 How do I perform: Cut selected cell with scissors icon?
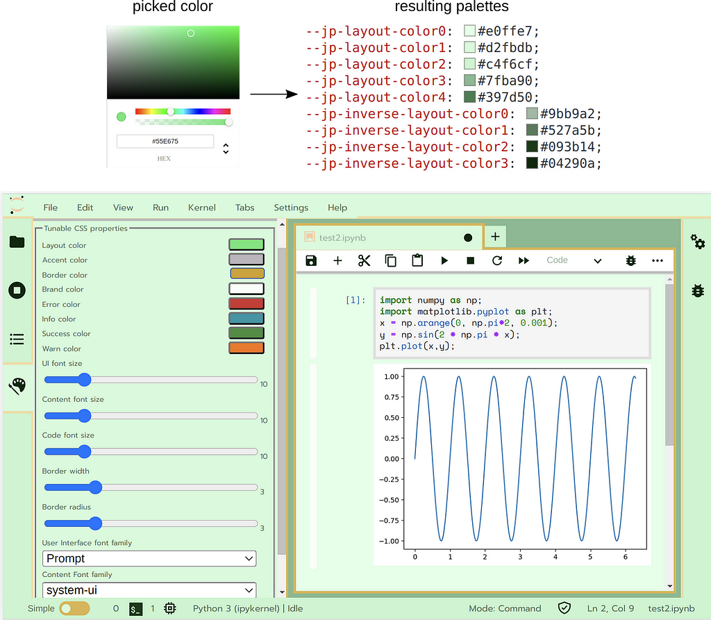pos(364,260)
